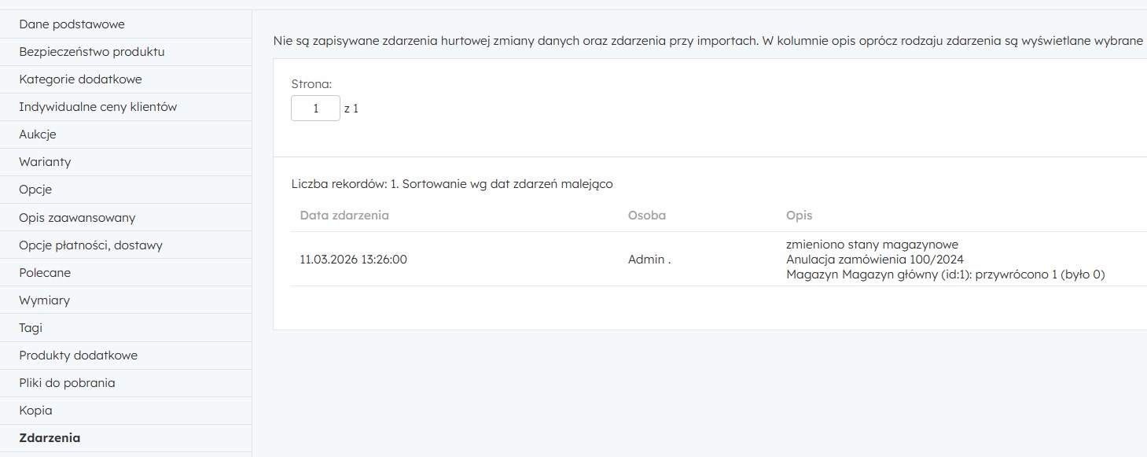Click the Aukcje sidebar item
Viewport: 1147px width, 457px height.
[38, 135]
